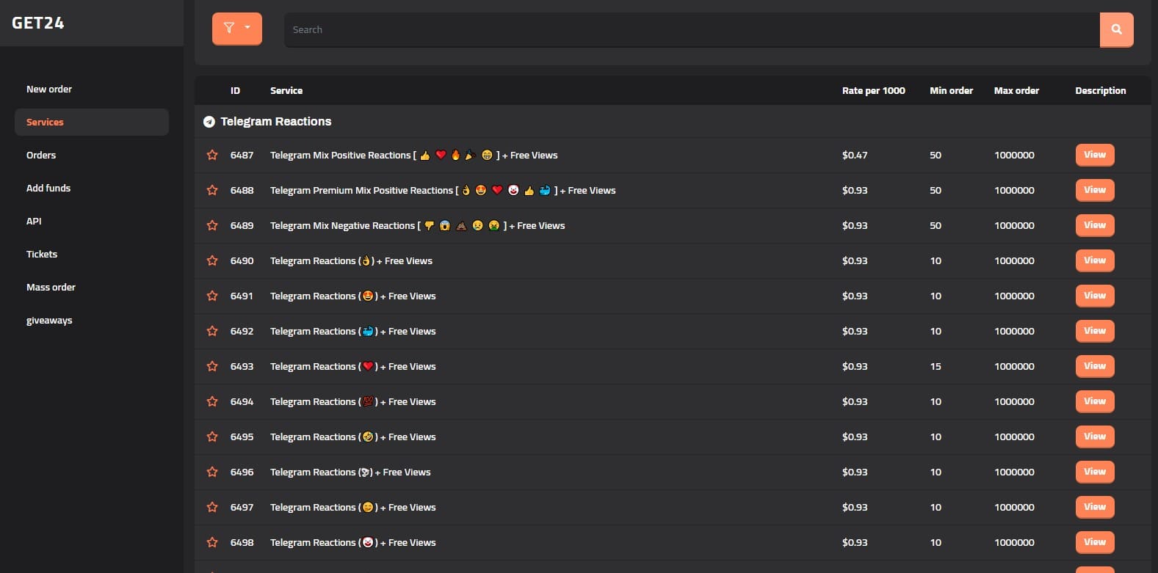Go to Add funds in sidebar
This screenshot has width=1158, height=573.
[x=48, y=189]
